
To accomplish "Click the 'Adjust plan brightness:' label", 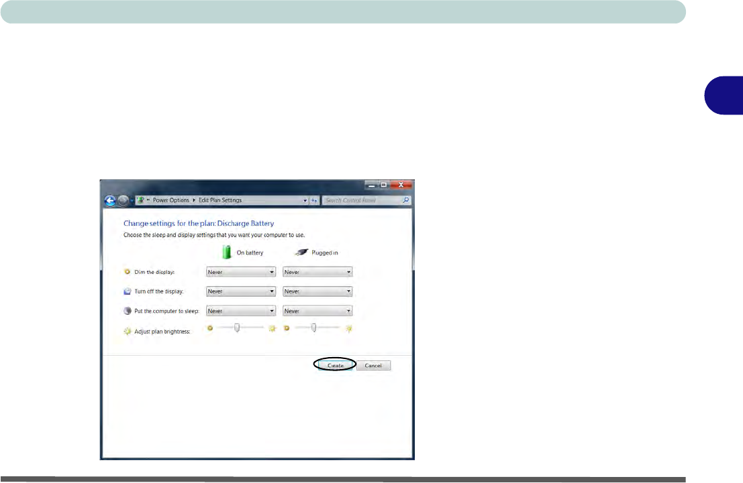I will tap(162, 332).
